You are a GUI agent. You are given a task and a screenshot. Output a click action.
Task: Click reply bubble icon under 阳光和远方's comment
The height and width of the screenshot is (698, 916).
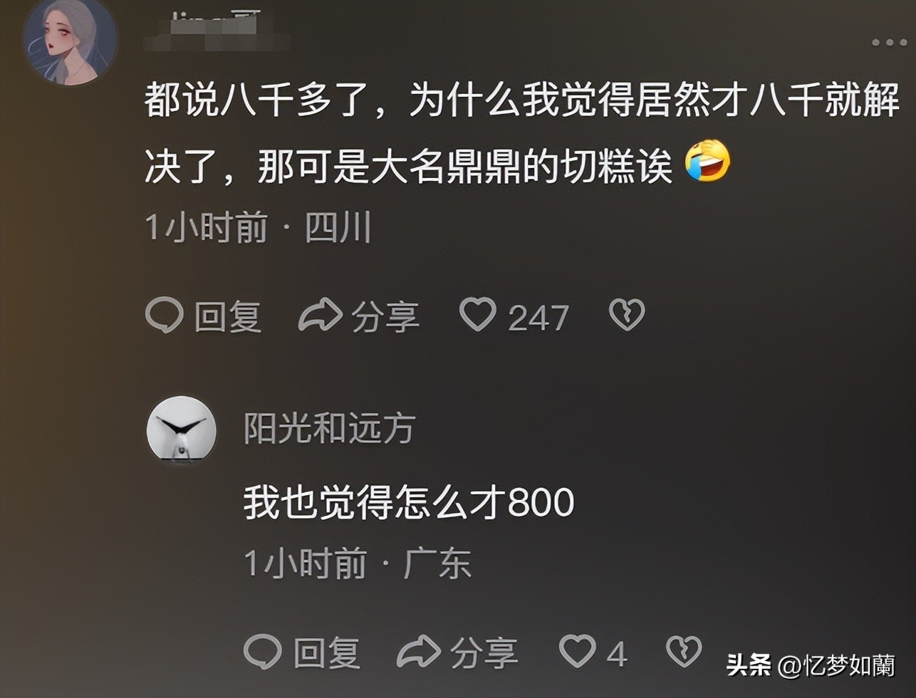point(263,652)
